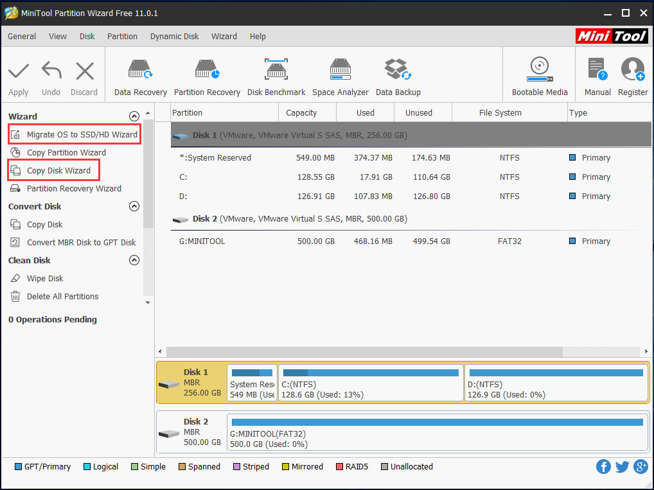Click Partition Recovery Wizard icon
This screenshot has width=654, height=490.
point(15,188)
